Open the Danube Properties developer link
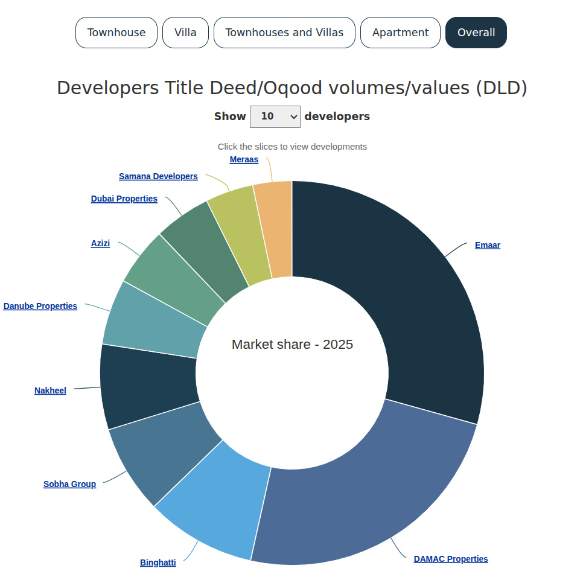 (x=40, y=306)
